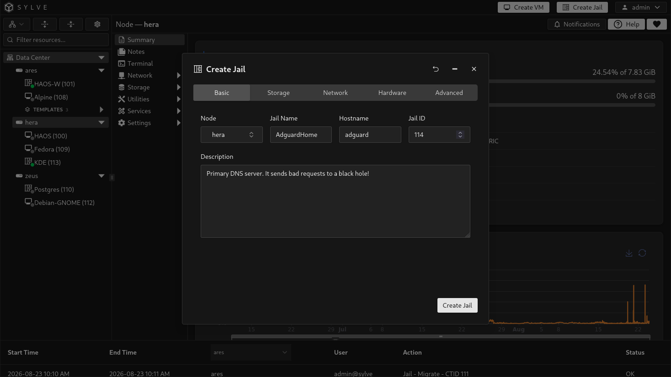Click the Description text area
Viewport: 671px width, 377px height.
pyautogui.click(x=335, y=201)
